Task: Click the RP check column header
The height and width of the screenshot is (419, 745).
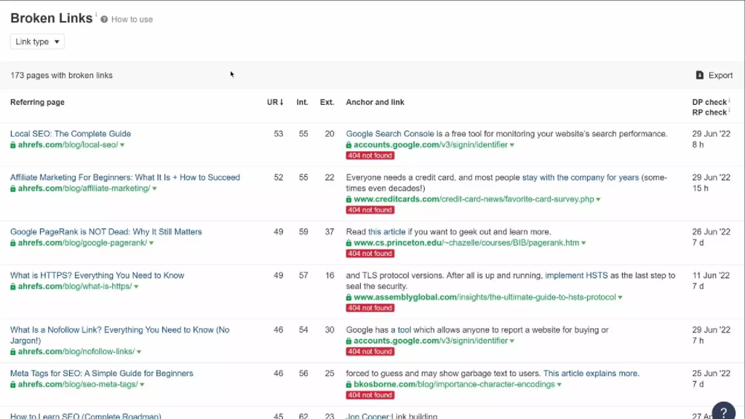Action: (x=709, y=113)
